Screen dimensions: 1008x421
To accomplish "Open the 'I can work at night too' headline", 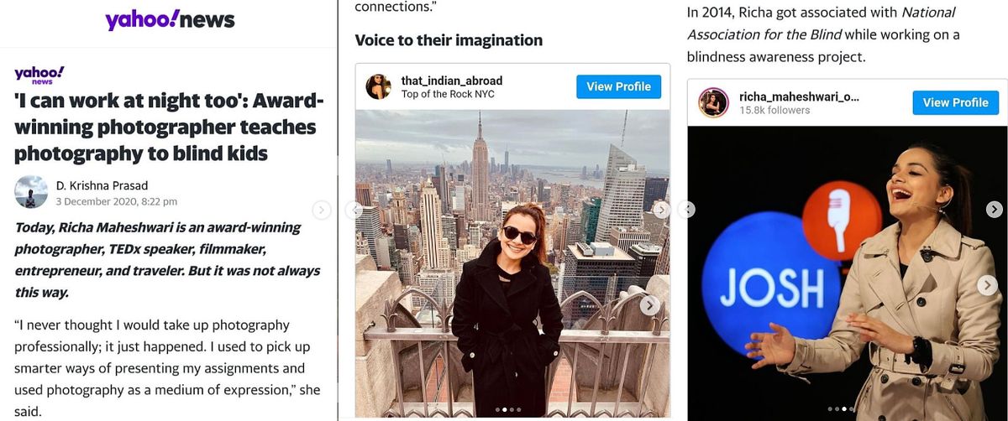I will (168, 127).
